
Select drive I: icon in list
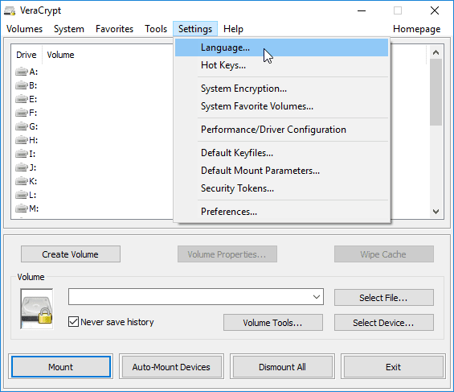[x=22, y=154]
